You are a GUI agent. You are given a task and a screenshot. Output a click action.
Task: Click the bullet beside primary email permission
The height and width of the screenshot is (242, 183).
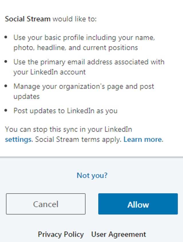6,62
